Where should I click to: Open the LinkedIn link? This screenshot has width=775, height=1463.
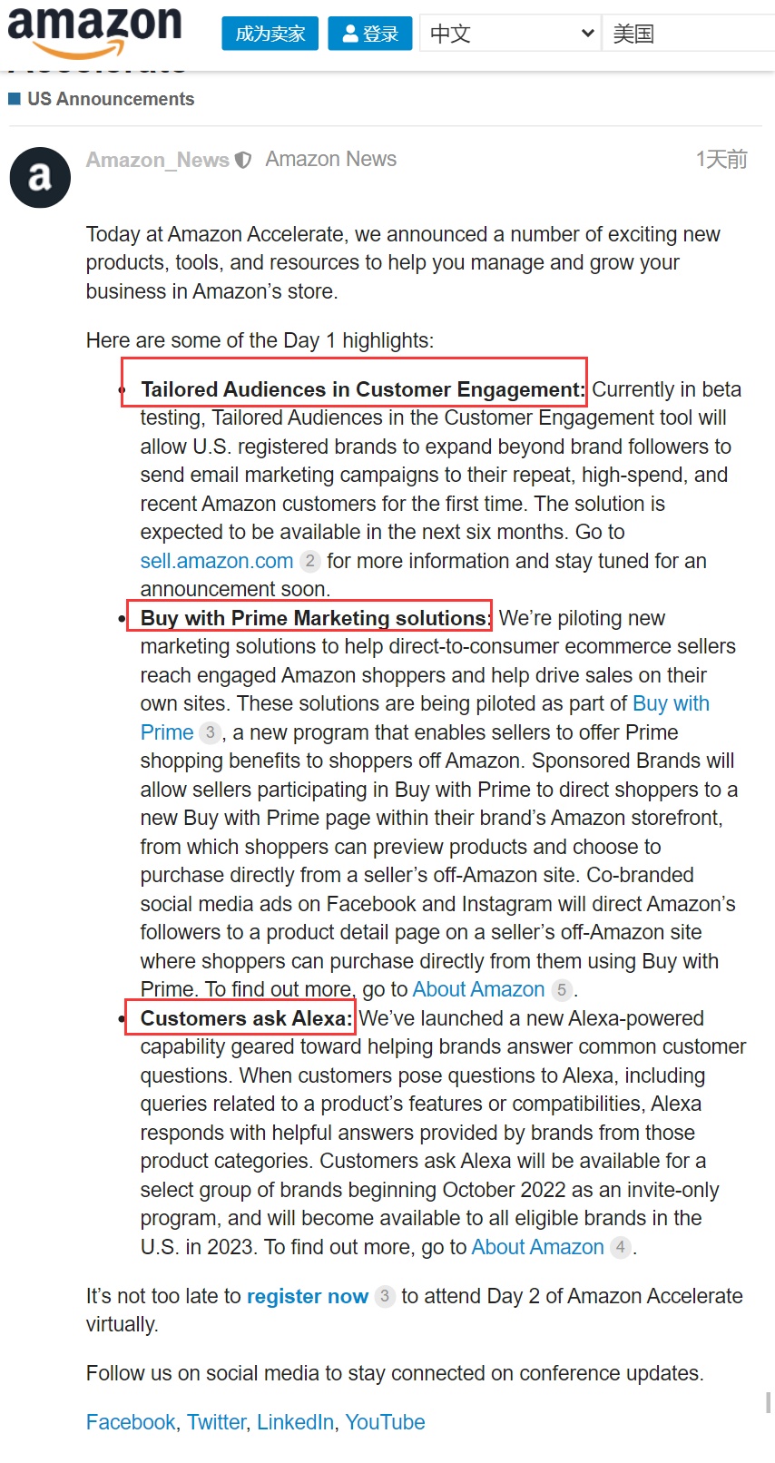point(295,1422)
